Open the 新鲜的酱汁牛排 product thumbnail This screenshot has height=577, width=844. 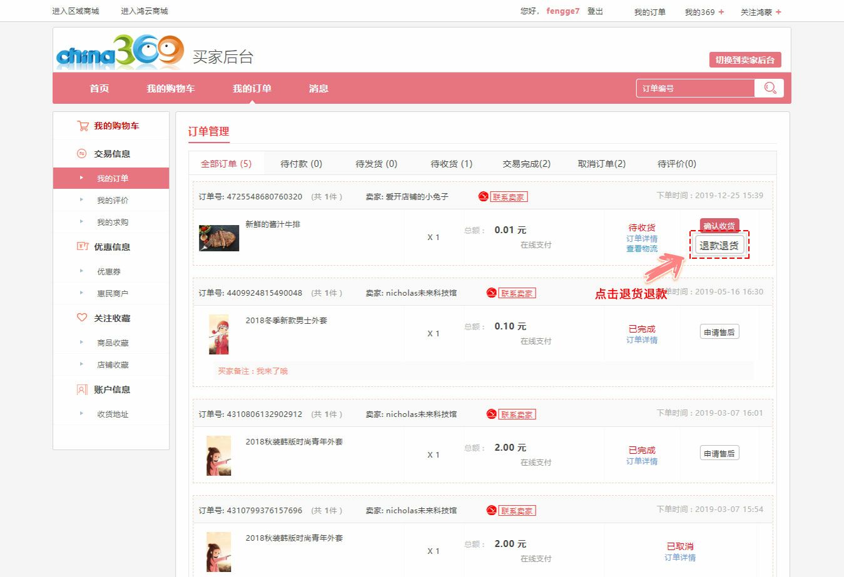(x=219, y=238)
